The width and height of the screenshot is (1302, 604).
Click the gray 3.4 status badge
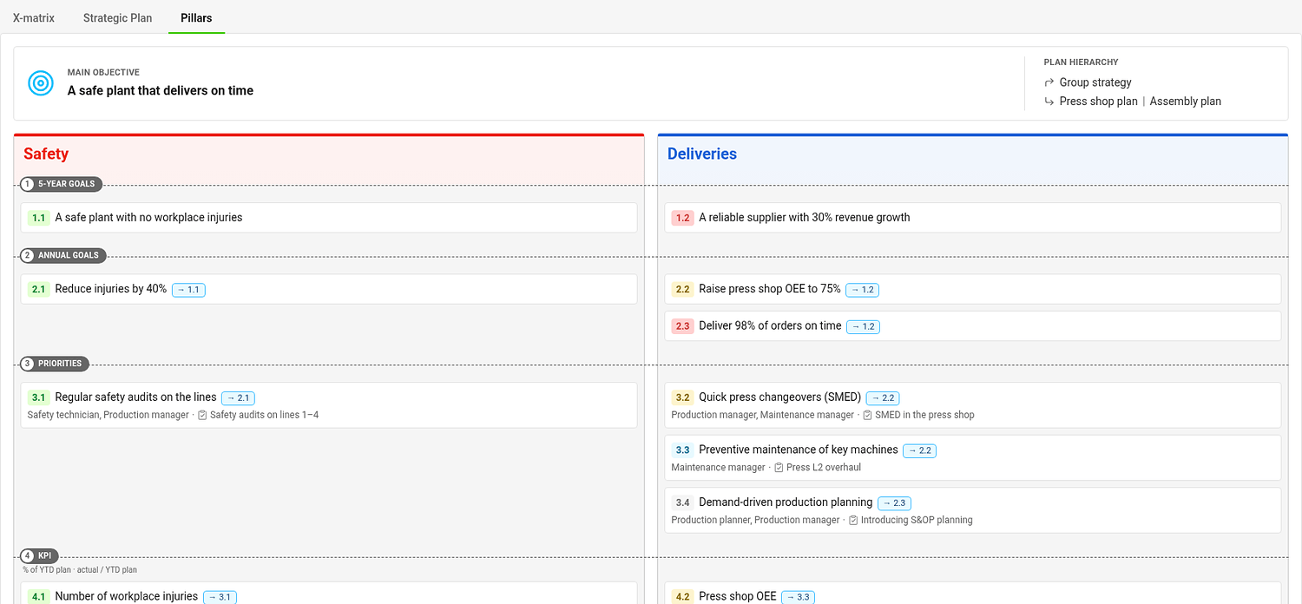[683, 502]
